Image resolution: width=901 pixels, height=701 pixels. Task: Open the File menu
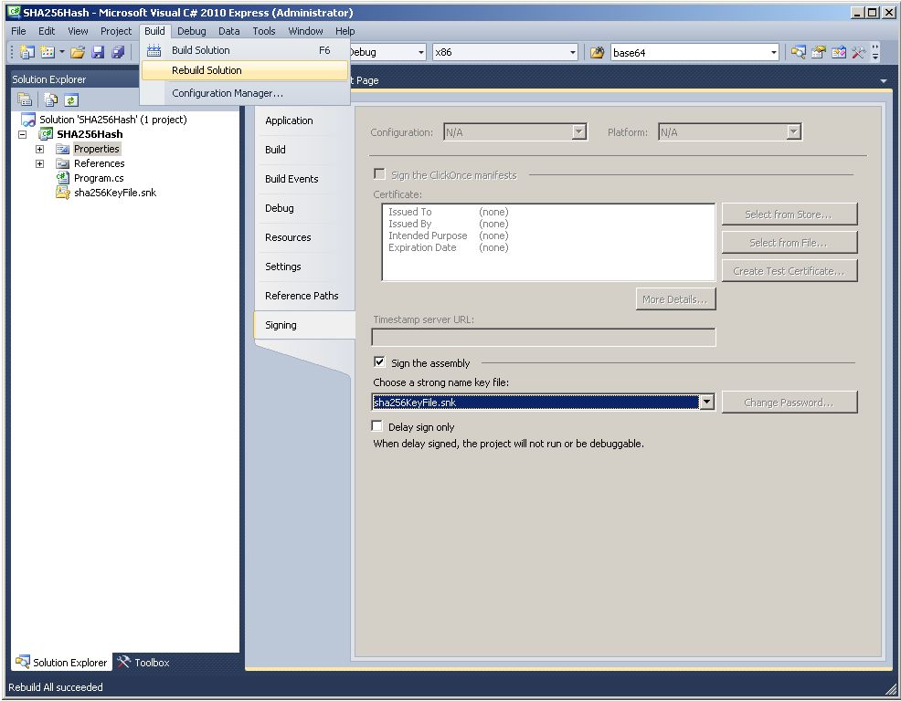click(x=18, y=31)
